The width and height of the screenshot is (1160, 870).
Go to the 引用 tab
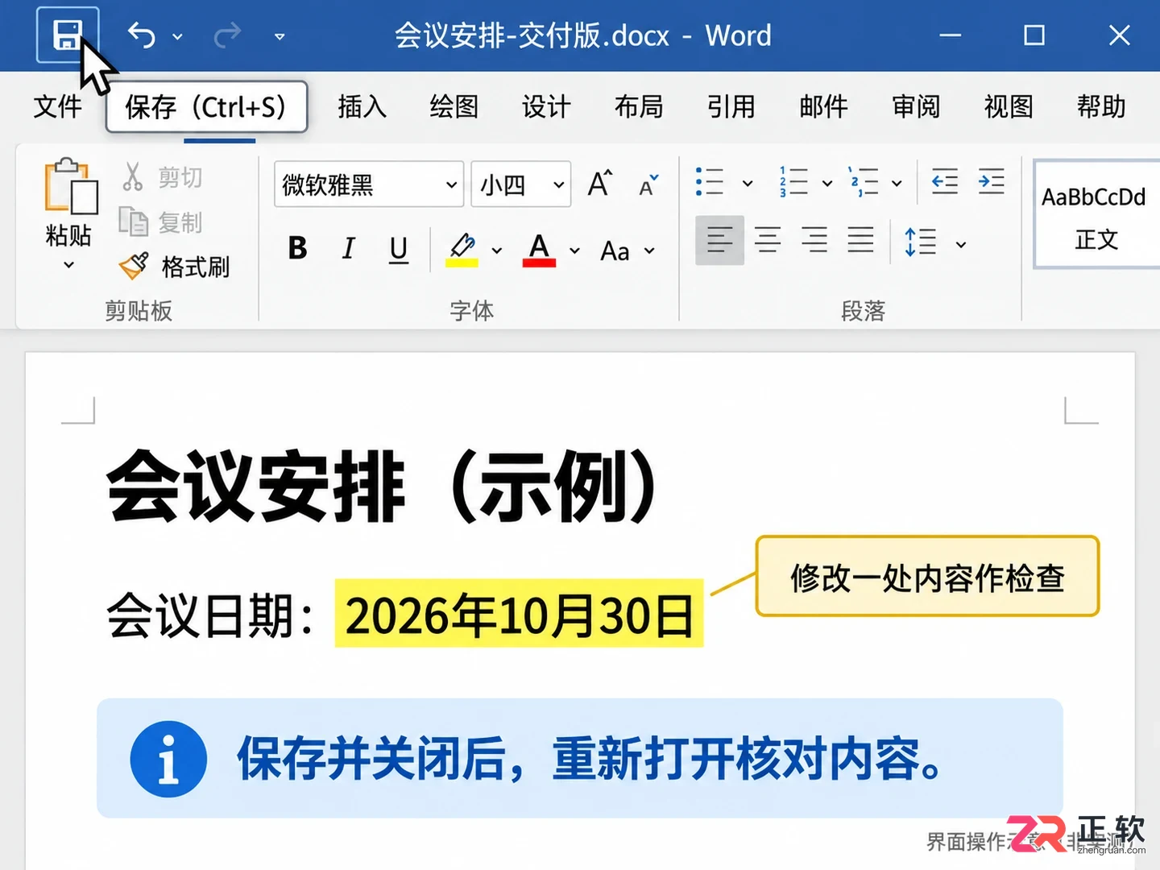pos(731,106)
